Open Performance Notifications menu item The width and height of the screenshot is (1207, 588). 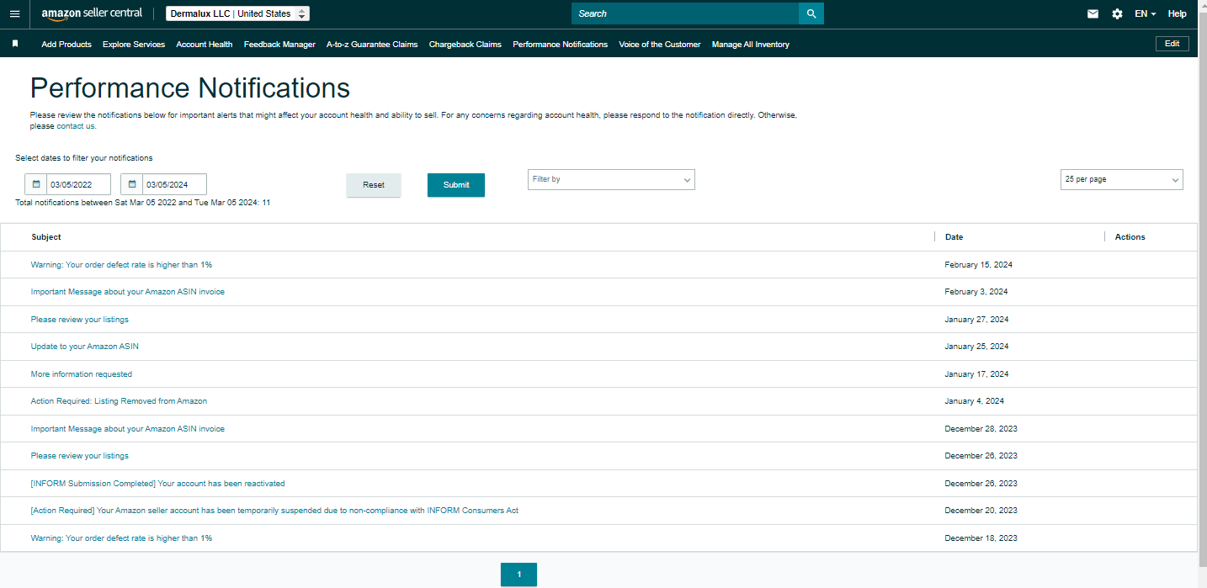pyautogui.click(x=560, y=45)
